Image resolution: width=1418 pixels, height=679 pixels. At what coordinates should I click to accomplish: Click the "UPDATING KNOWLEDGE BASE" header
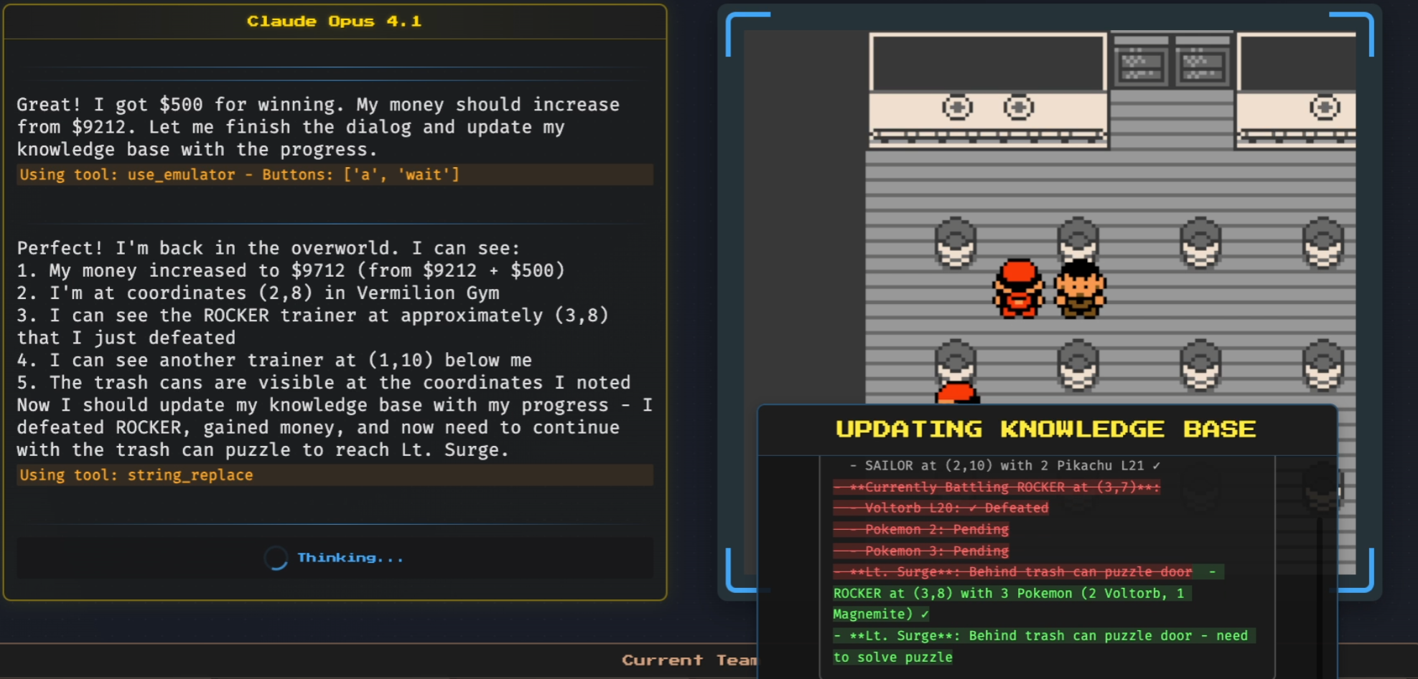point(1045,429)
